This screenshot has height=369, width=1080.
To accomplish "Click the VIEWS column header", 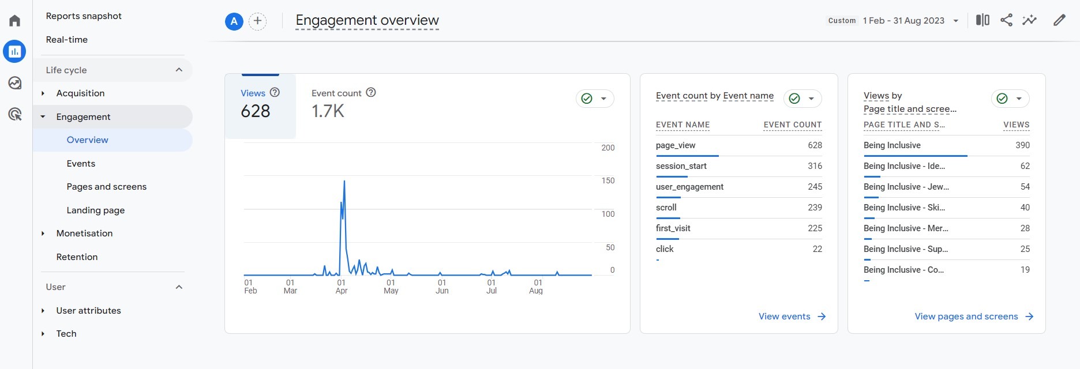I will click(x=1017, y=125).
